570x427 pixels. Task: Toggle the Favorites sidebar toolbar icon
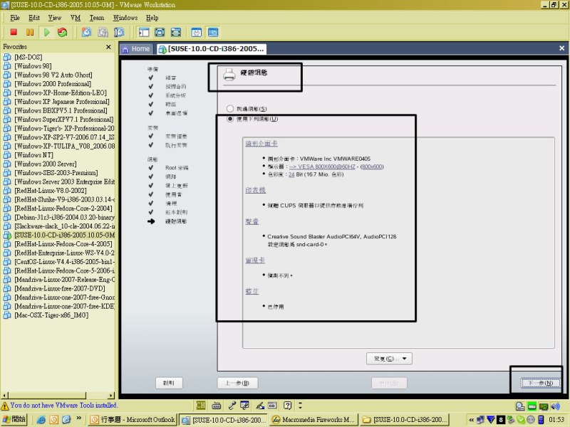(144, 32)
